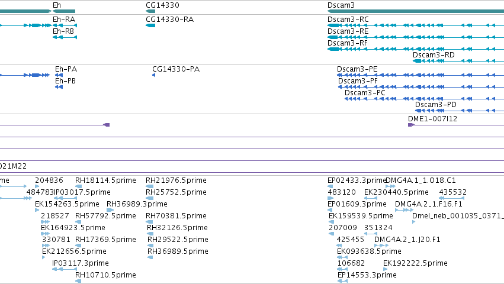Select the Eh-PB protein feature
The height and width of the screenshot is (284, 504).
(65, 81)
